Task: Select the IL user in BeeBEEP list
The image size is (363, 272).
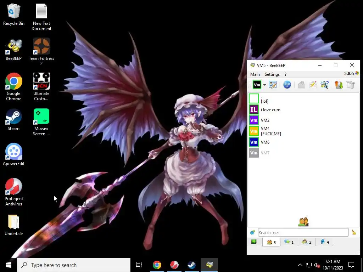Action: click(x=303, y=110)
